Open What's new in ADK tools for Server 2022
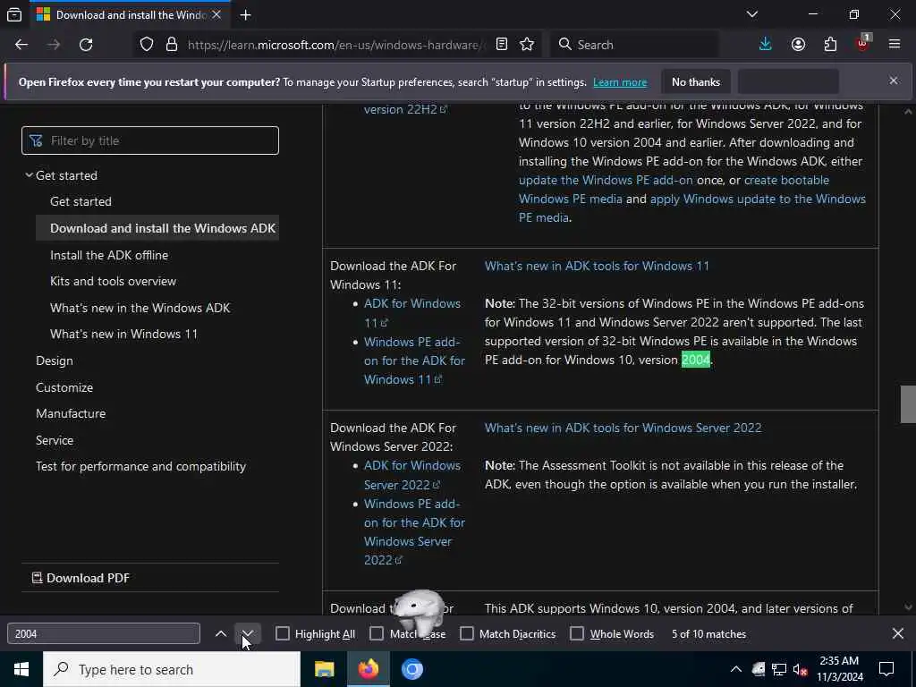Image resolution: width=916 pixels, height=687 pixels. [x=623, y=428]
